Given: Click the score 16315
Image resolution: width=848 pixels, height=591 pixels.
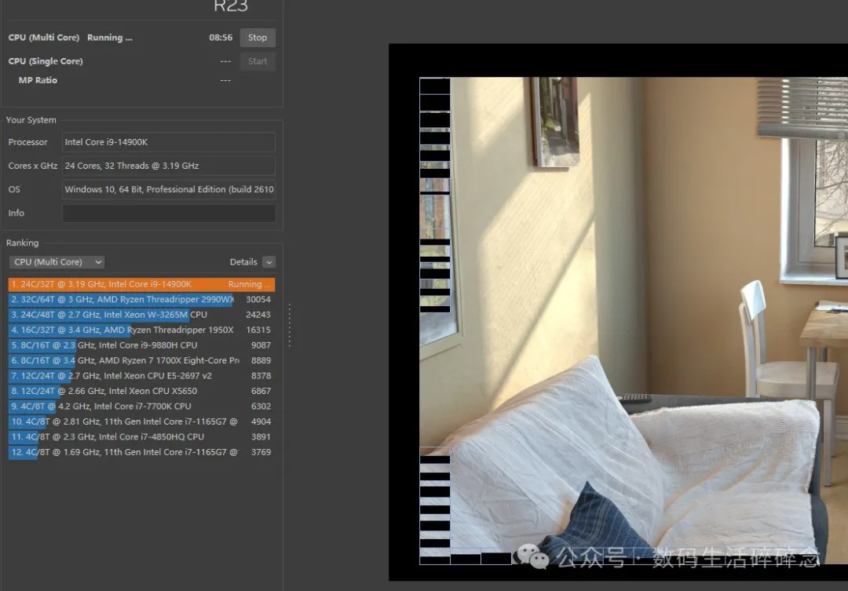Looking at the screenshot, I should [258, 330].
